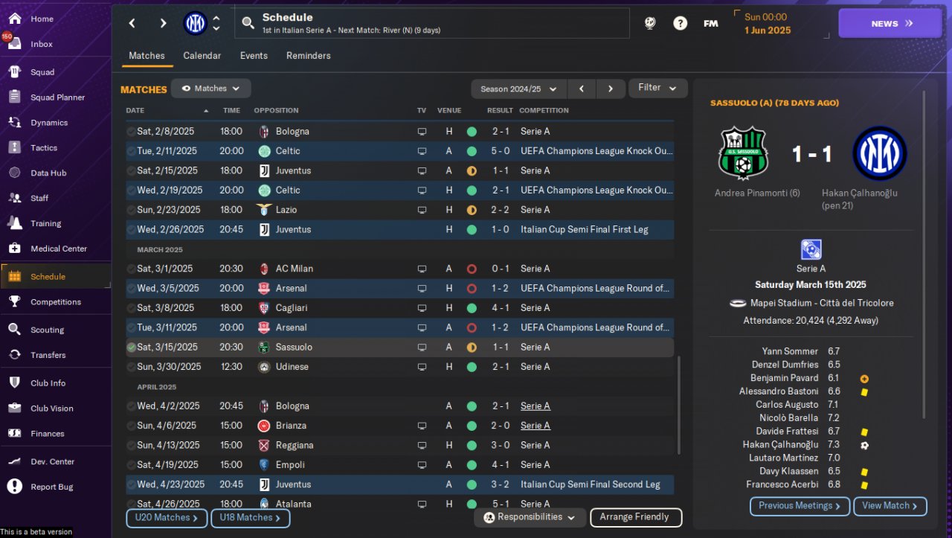
Task: Click the search magnifier in the header
Action: tap(248, 24)
